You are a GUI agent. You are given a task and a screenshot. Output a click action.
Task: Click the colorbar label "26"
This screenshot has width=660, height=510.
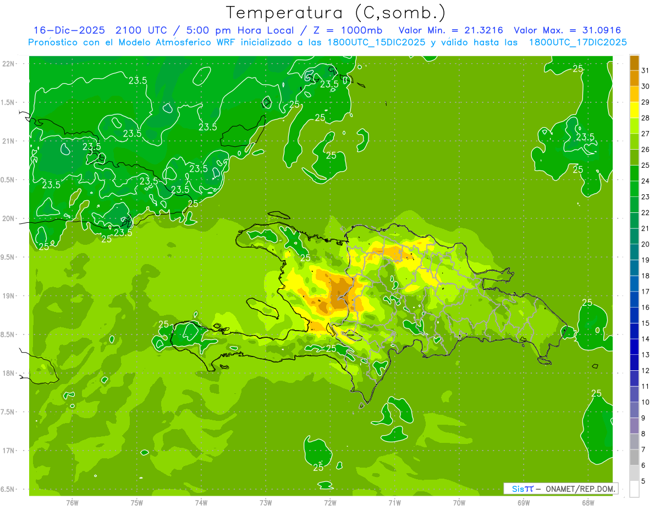pos(645,150)
